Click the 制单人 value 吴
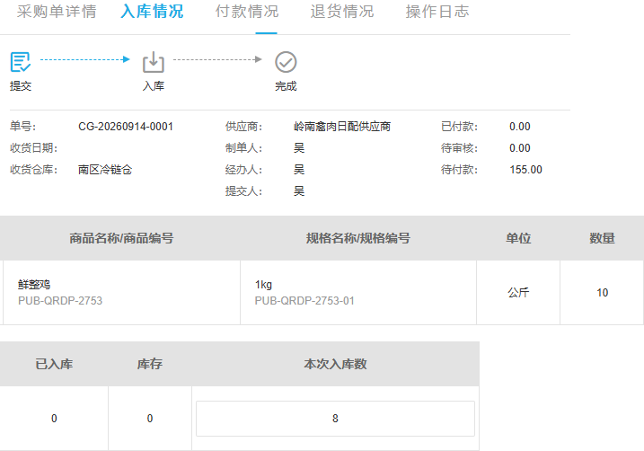Viewport: 644px width, 451px height. click(299, 148)
